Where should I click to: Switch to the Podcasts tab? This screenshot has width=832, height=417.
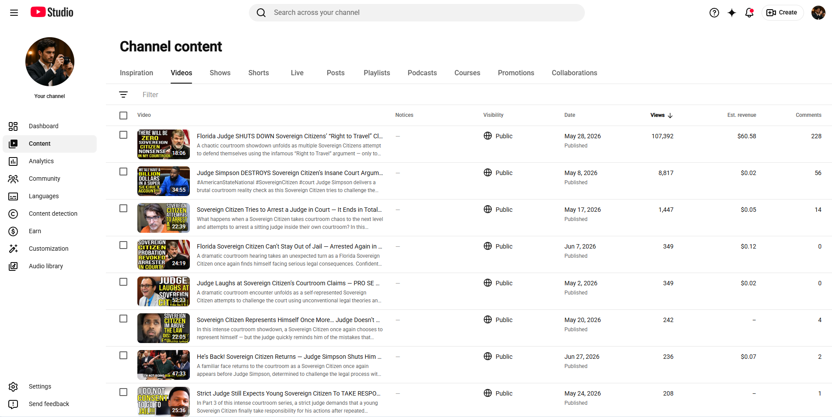click(x=422, y=73)
